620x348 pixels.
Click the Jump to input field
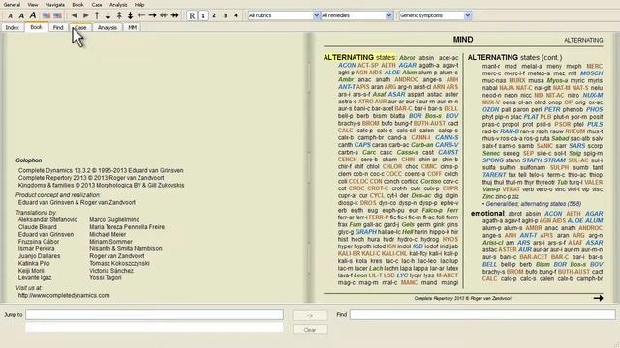click(155, 314)
